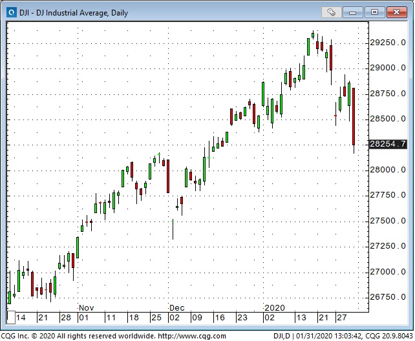Minimize the DJI chart window
415x341 pixels.
click(x=352, y=12)
